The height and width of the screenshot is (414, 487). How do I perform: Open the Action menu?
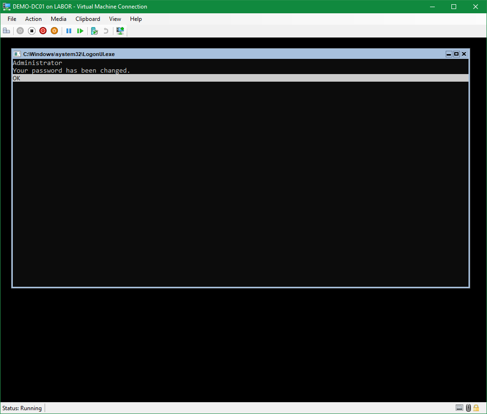[x=33, y=19]
